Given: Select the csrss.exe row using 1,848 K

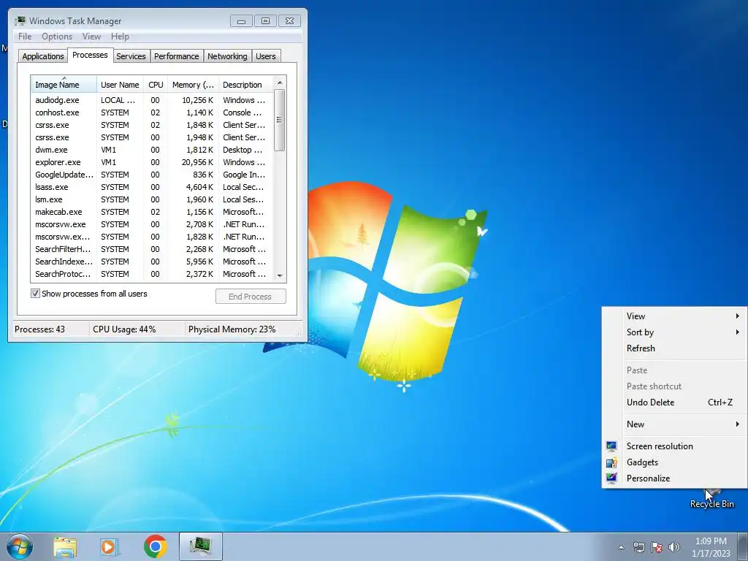Looking at the screenshot, I should point(152,125).
